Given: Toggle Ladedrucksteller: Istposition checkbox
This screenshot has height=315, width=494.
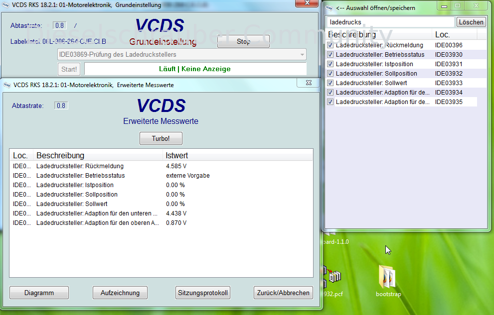Looking at the screenshot, I should 330,64.
